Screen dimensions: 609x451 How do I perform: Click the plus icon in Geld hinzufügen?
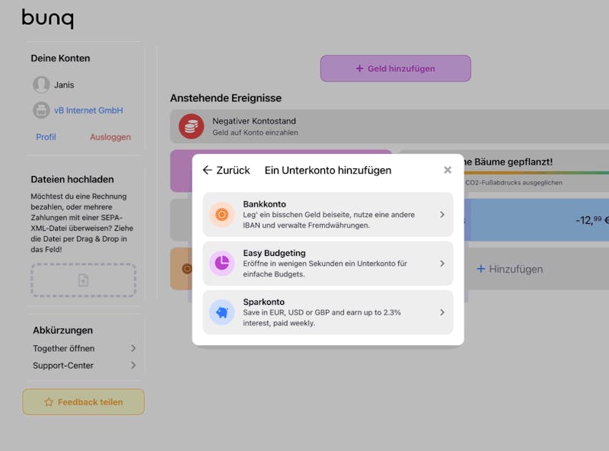click(x=359, y=69)
